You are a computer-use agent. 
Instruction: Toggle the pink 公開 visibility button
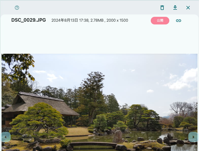click(160, 21)
